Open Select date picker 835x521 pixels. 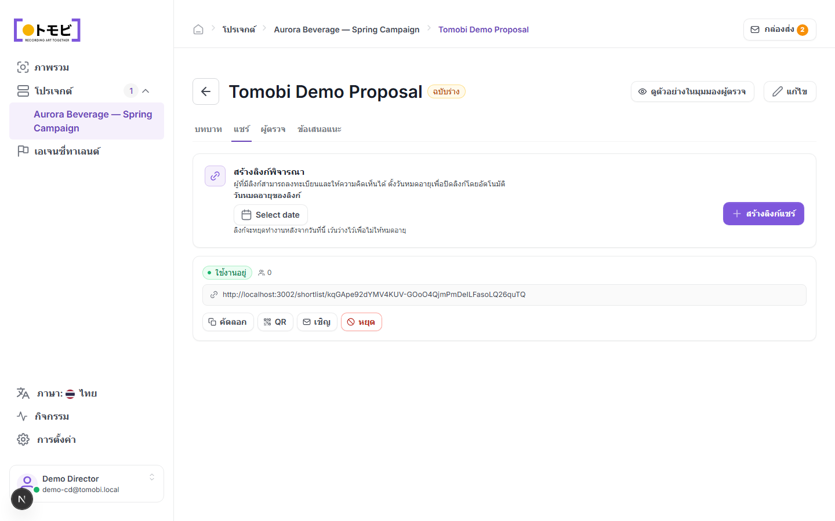pos(271,215)
